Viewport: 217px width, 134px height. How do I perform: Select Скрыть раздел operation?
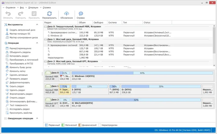pos(17,86)
